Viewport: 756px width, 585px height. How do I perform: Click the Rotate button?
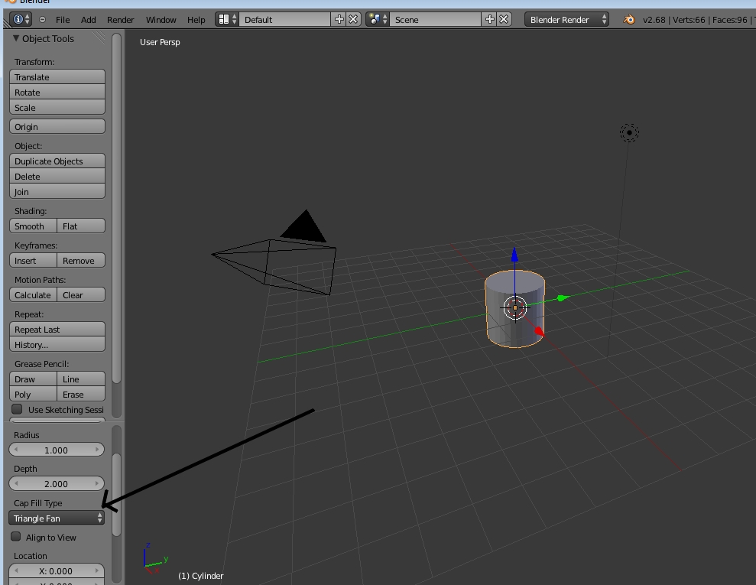click(x=57, y=92)
